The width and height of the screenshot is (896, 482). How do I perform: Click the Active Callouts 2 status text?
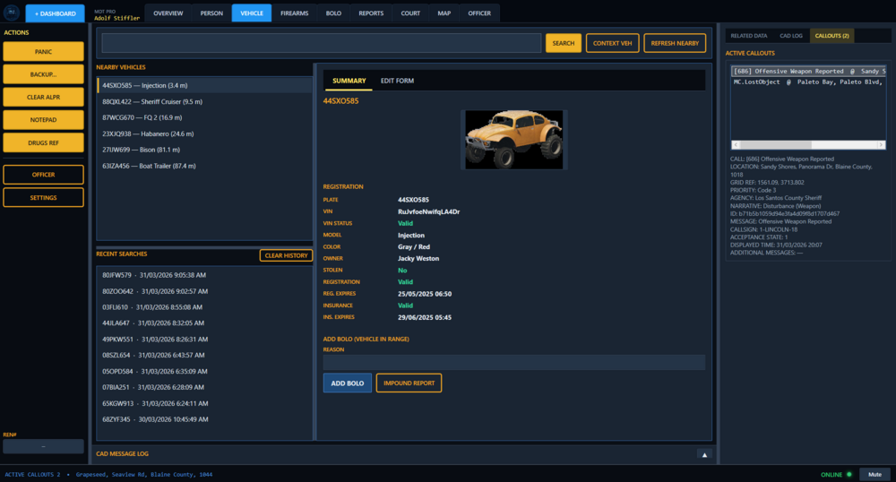pyautogui.click(x=32, y=475)
